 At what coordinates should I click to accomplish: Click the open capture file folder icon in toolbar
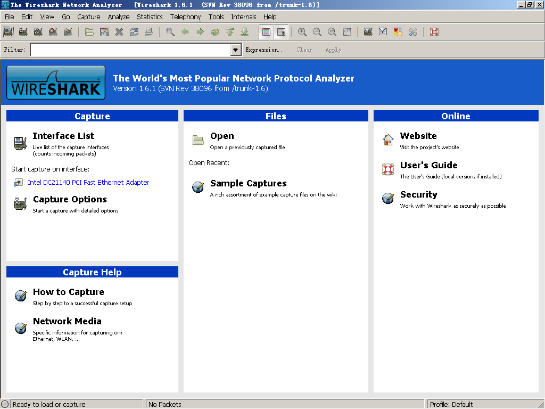89,32
